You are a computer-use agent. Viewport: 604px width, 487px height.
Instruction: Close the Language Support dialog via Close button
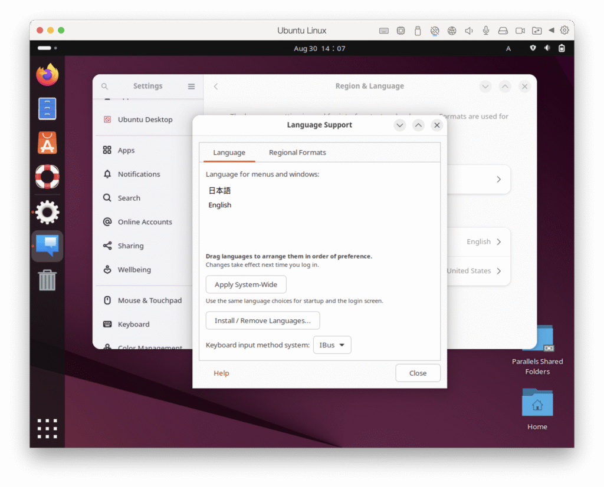pos(418,373)
